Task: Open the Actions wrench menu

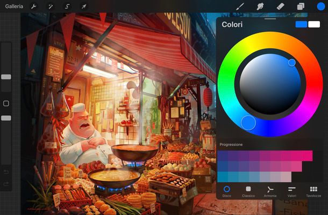Action: (34, 6)
